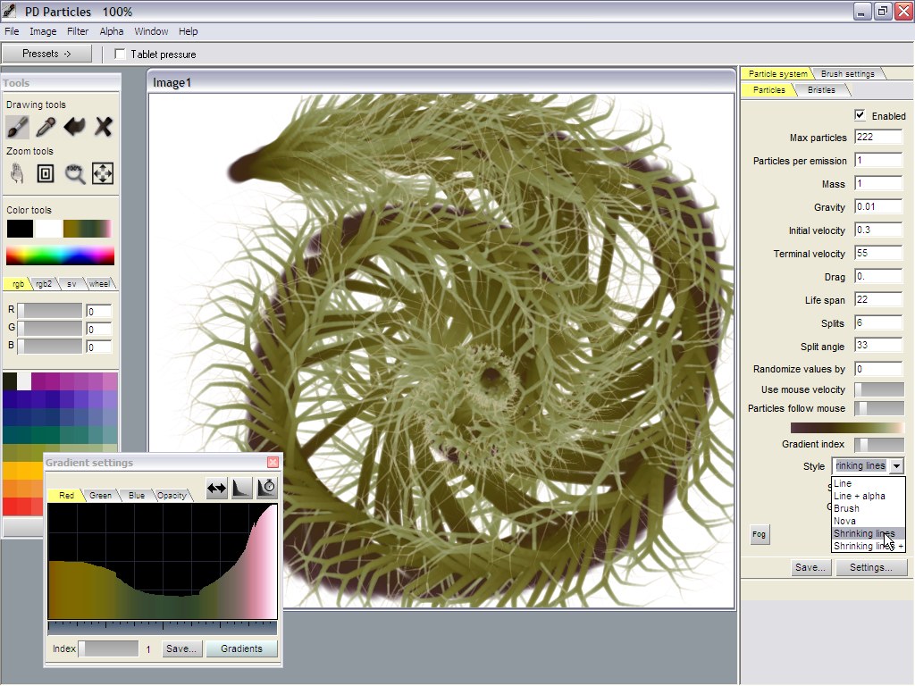
Task: Click the X clear tool icon
Action: [104, 127]
